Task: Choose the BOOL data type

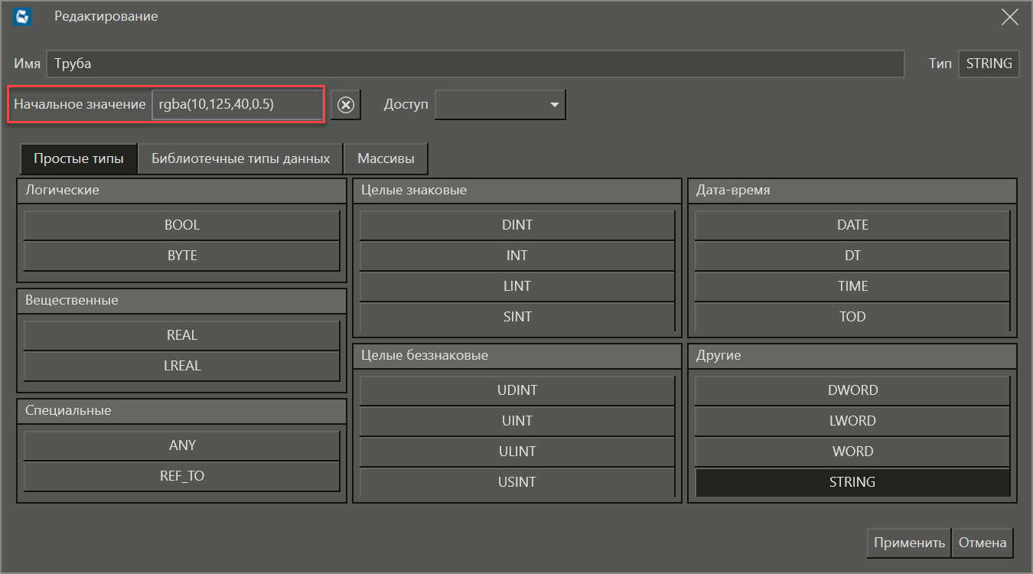Action: click(x=181, y=225)
